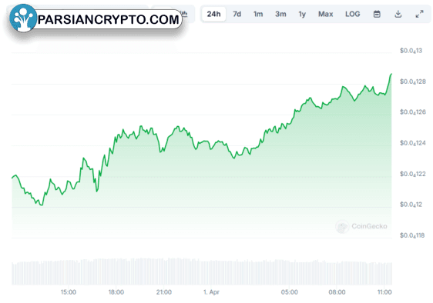Click the price line's latest peak
This screenshot has width=433, height=303.
(x=391, y=74)
